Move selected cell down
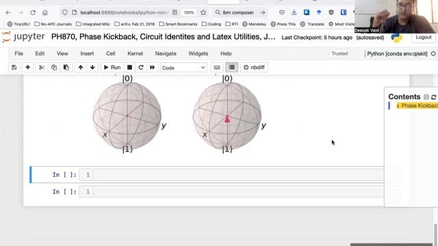This screenshot has width=438, height=246. tap(92, 68)
